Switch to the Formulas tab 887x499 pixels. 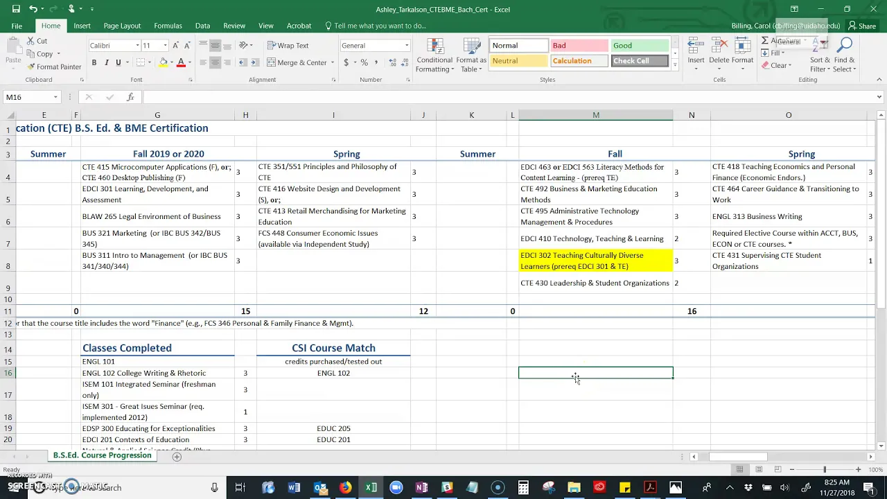(168, 26)
